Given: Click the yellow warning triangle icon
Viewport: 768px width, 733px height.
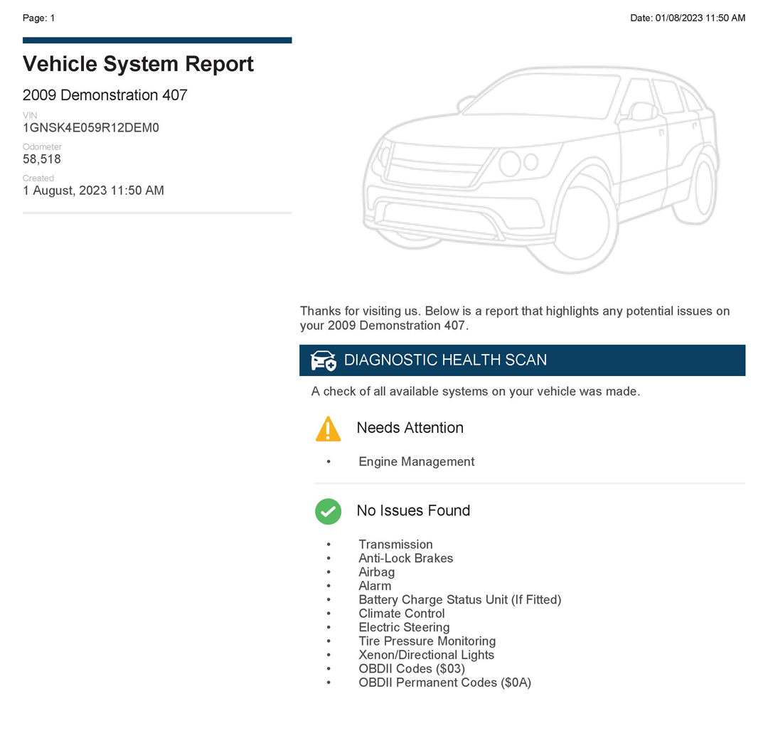Looking at the screenshot, I should tap(328, 429).
